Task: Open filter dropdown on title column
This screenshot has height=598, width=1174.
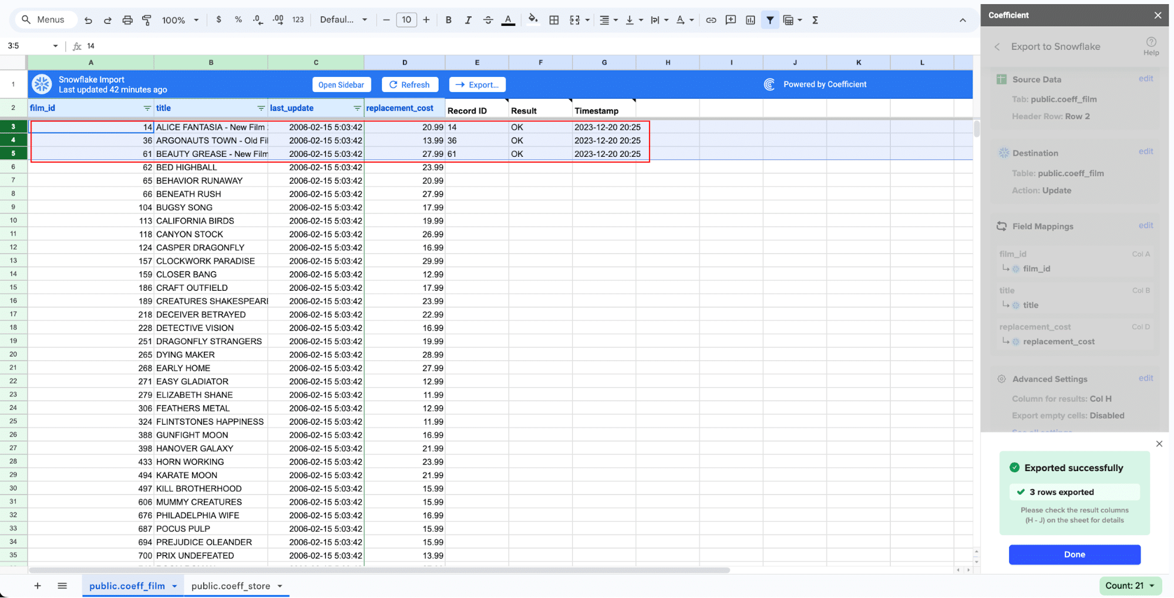Action: [x=261, y=108]
